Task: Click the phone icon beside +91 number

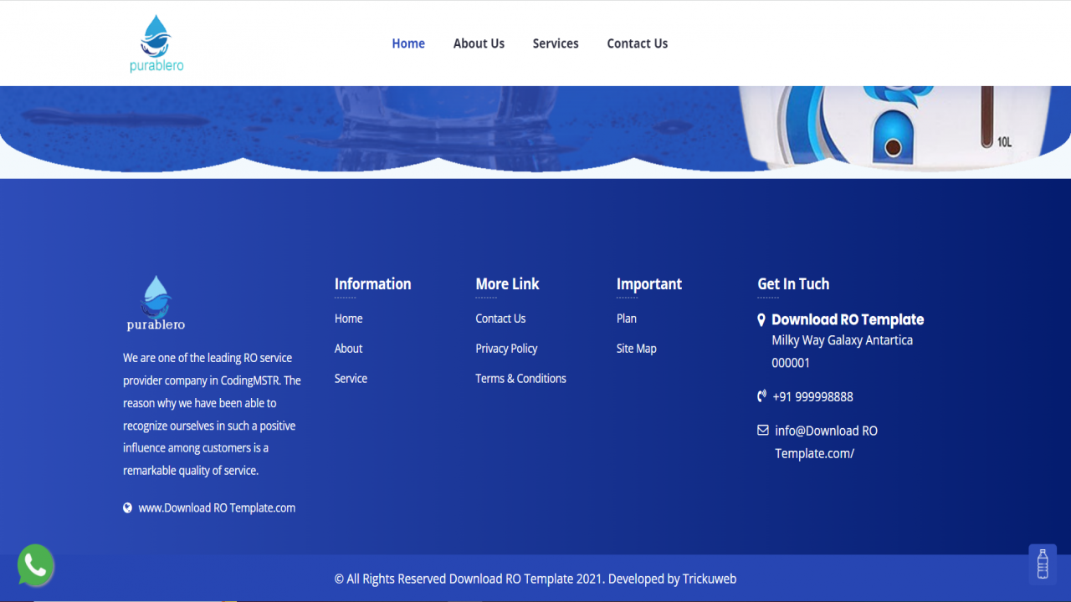Action: [x=762, y=396]
